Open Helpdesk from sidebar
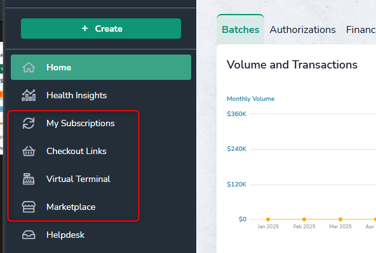The height and width of the screenshot is (253, 376). pos(65,235)
